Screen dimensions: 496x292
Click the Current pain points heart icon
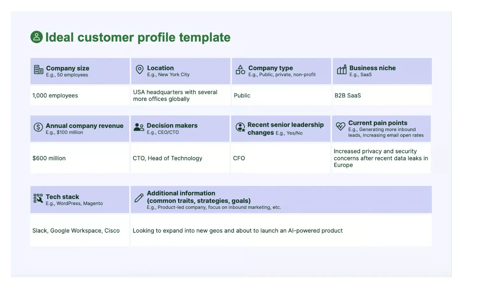pyautogui.click(x=340, y=126)
